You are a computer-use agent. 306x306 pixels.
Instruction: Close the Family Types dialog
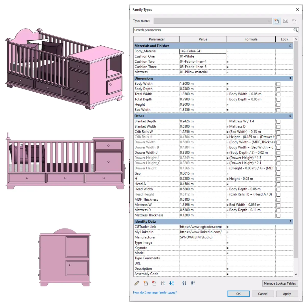pyautogui.click(x=297, y=9)
